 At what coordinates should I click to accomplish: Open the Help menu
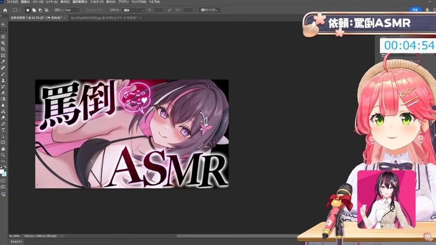tap(155, 2)
